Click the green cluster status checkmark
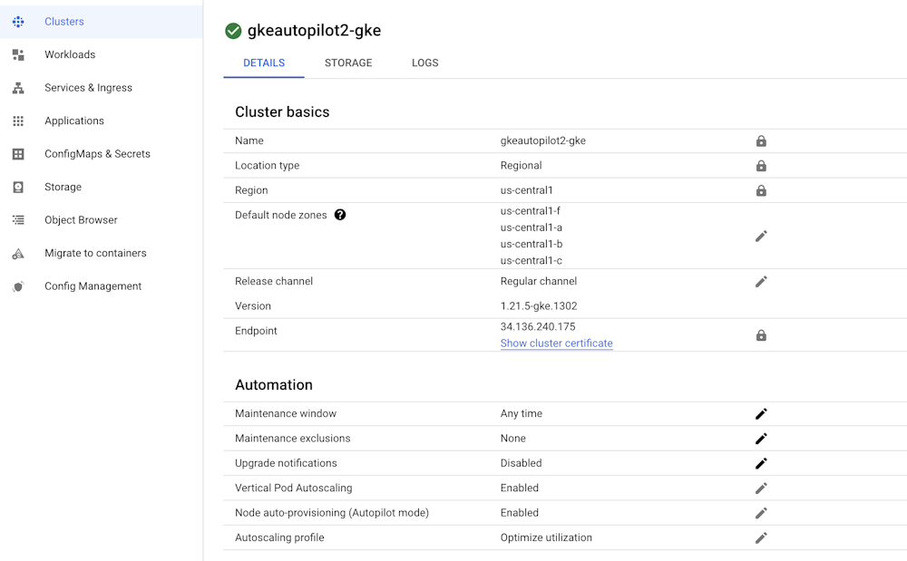 [233, 30]
